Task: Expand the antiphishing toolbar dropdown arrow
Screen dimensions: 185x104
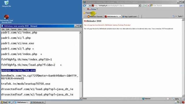Action: pos(97,9)
